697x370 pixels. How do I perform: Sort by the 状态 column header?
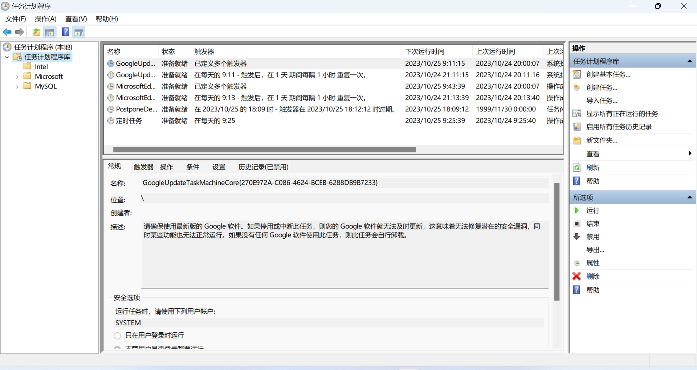pyautogui.click(x=175, y=52)
